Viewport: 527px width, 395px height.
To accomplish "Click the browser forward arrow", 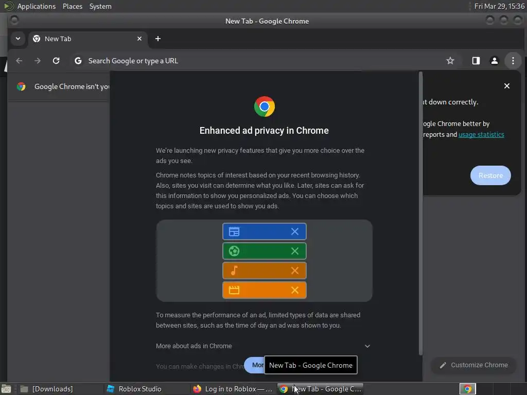I will coord(38,61).
